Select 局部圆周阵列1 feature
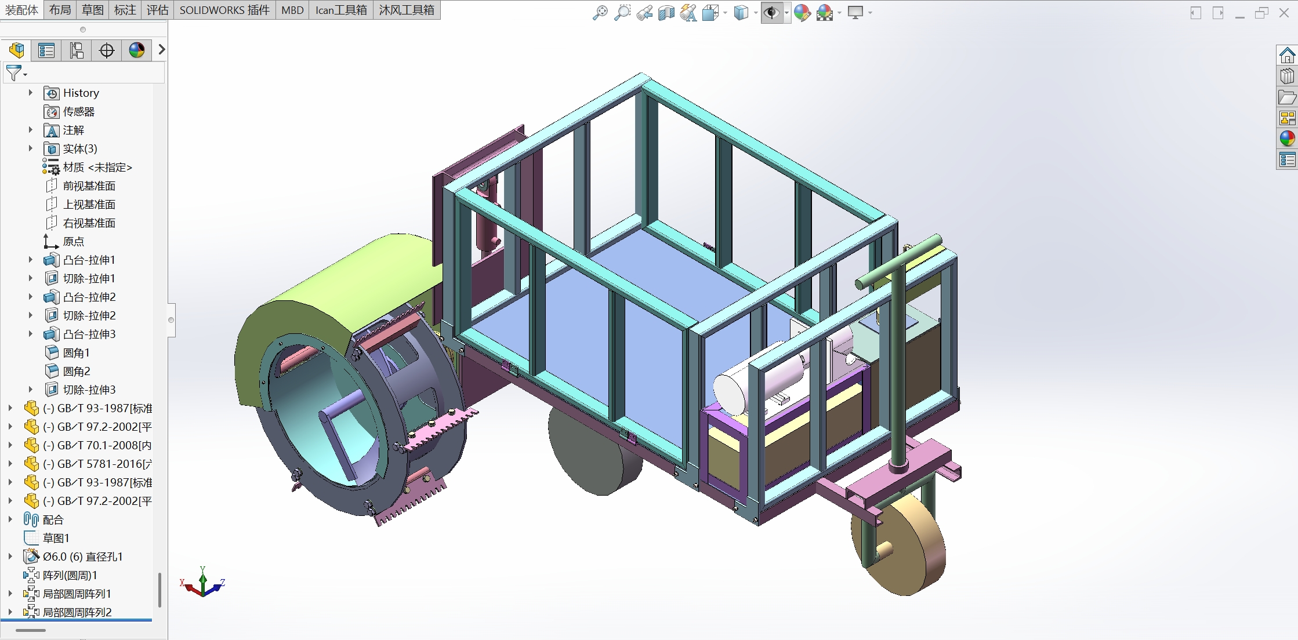Screen dimensions: 1298x640 [77, 594]
